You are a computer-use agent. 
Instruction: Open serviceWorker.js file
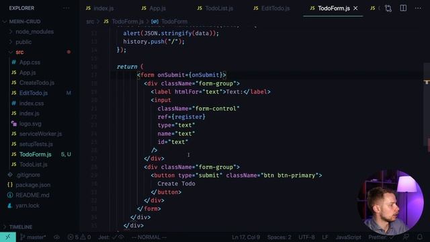(x=40, y=134)
